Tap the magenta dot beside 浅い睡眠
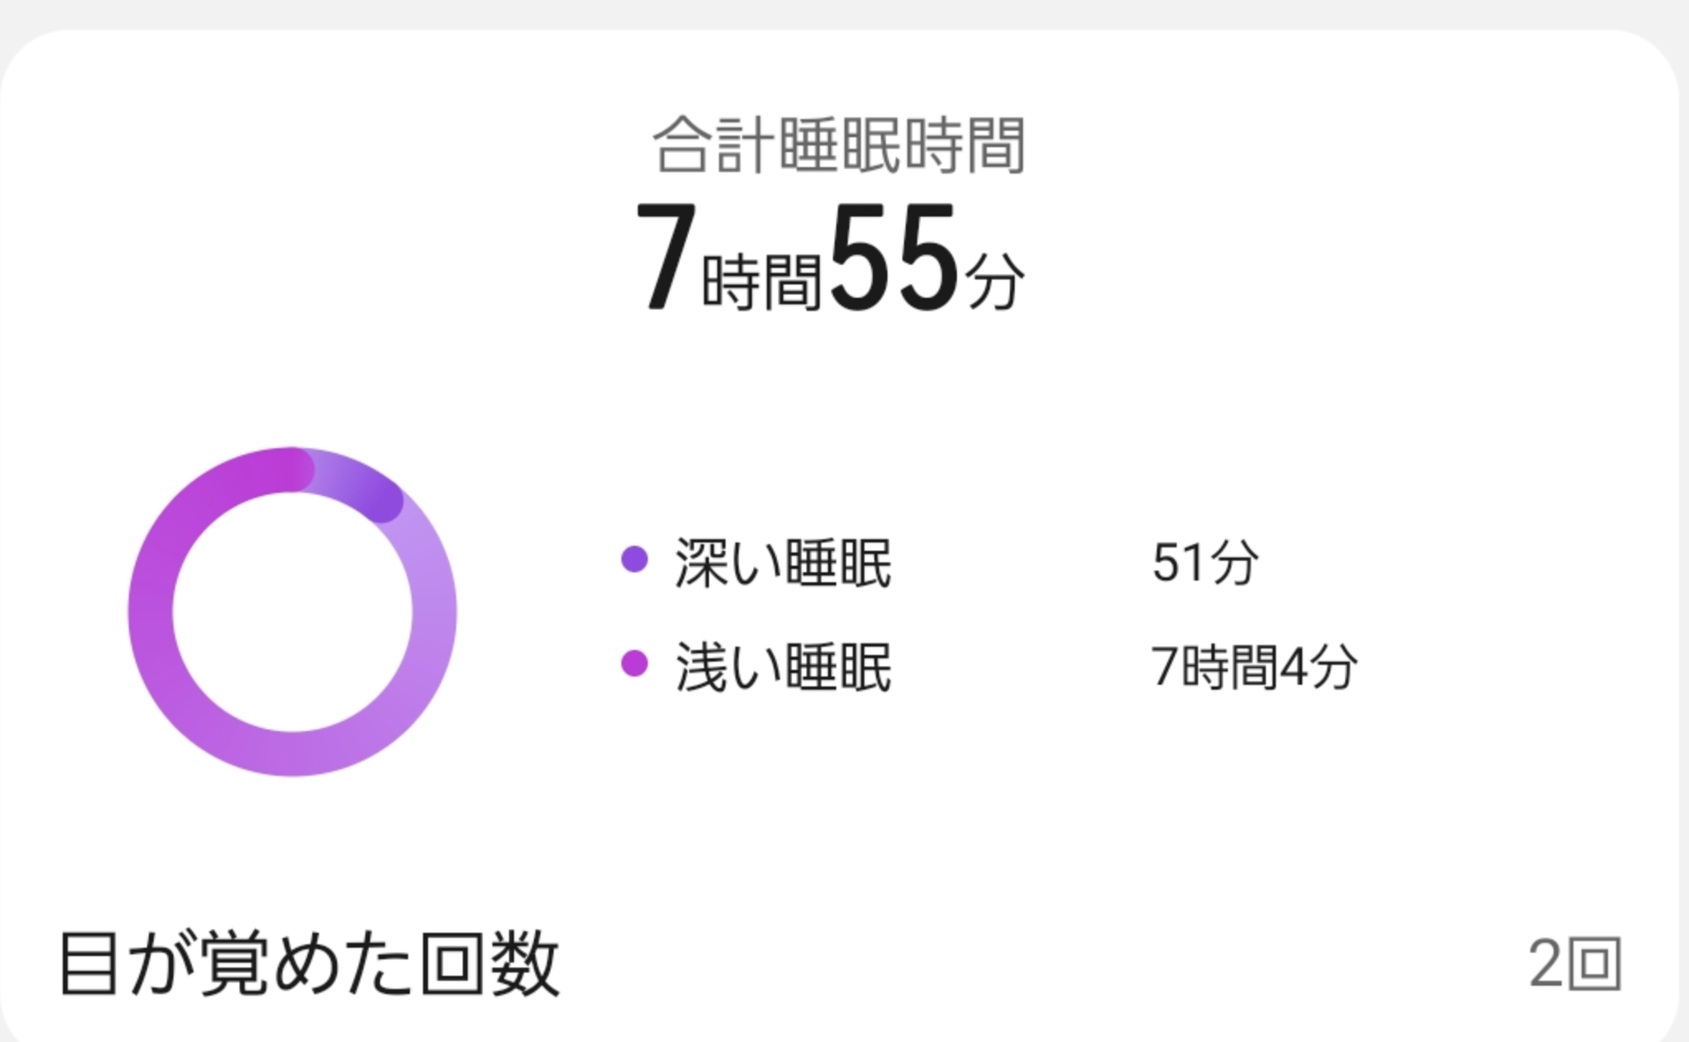The height and width of the screenshot is (1042, 1689). (x=634, y=664)
